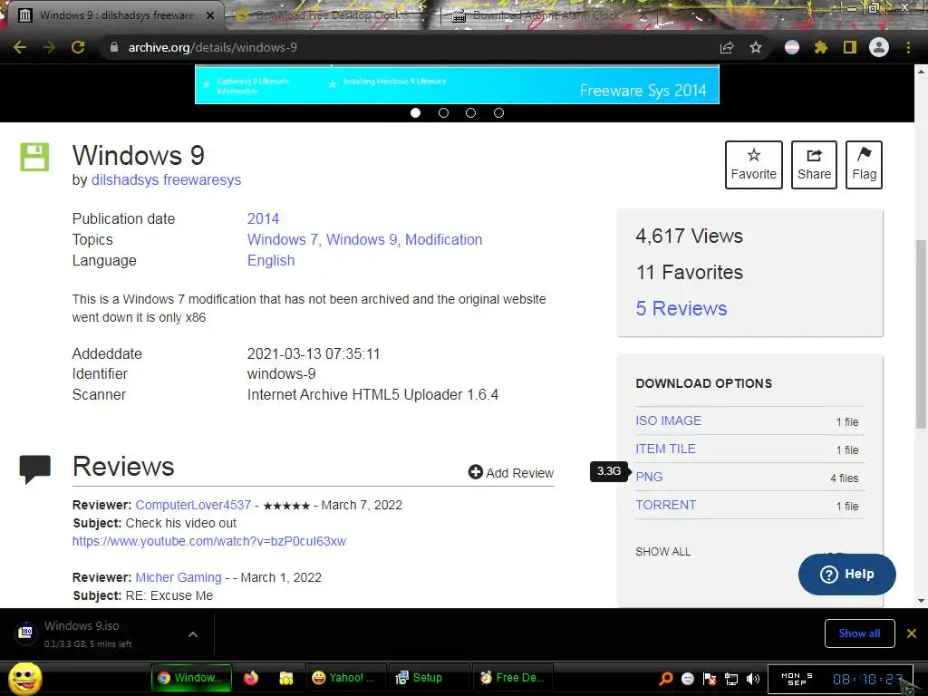Image resolution: width=928 pixels, height=696 pixels.
Task: Click the browser forward arrow
Action: tap(49, 47)
